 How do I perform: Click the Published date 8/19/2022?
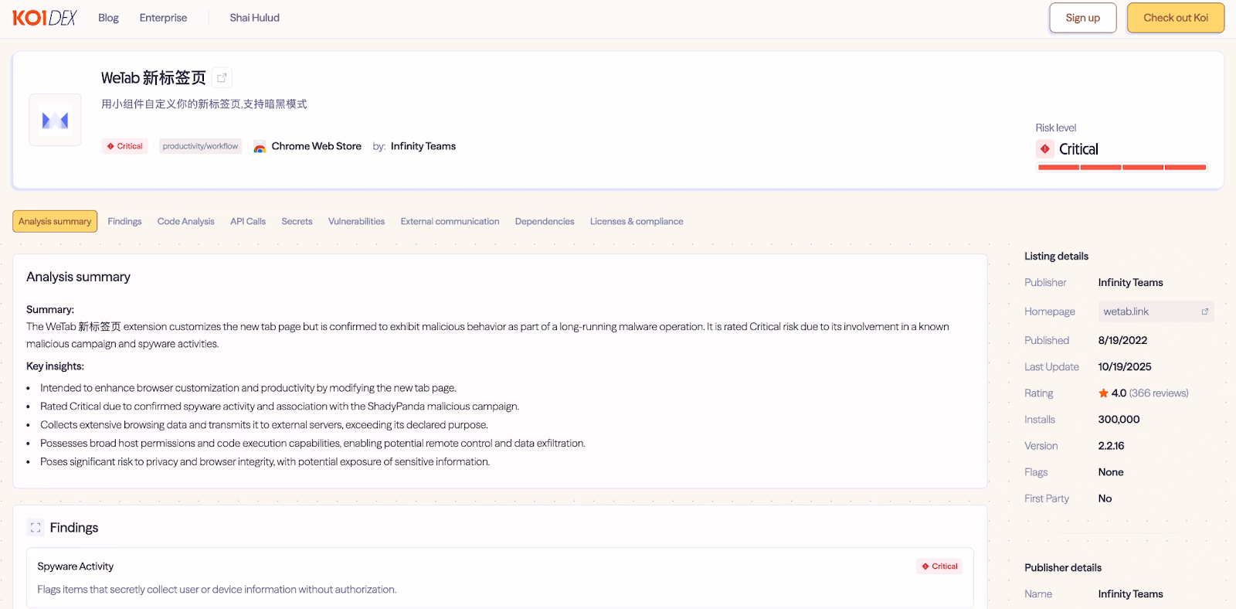tap(1122, 340)
